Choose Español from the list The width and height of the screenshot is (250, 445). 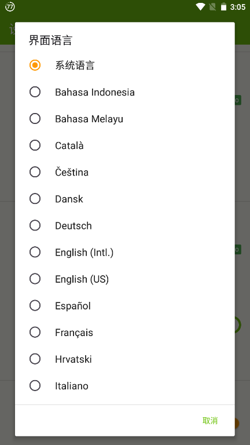point(125,305)
